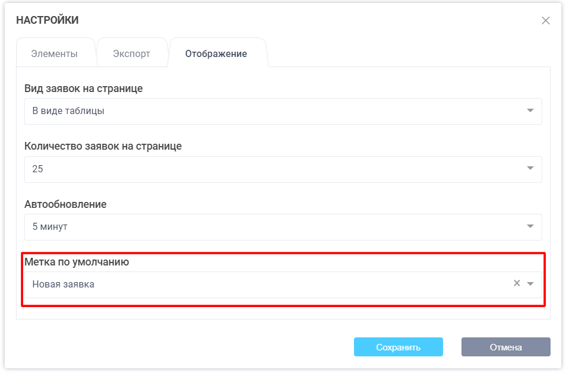The height and width of the screenshot is (373, 566).
Task: Click the НАСТРОЙКИ dialog title
Action: 47,20
